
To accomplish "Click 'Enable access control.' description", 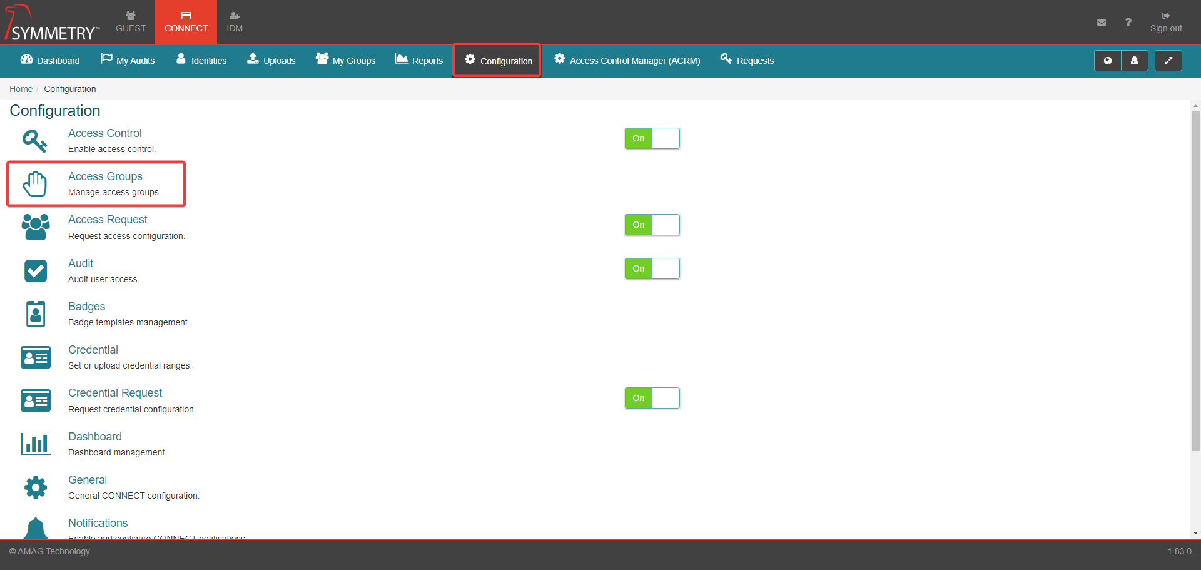I will tap(112, 149).
